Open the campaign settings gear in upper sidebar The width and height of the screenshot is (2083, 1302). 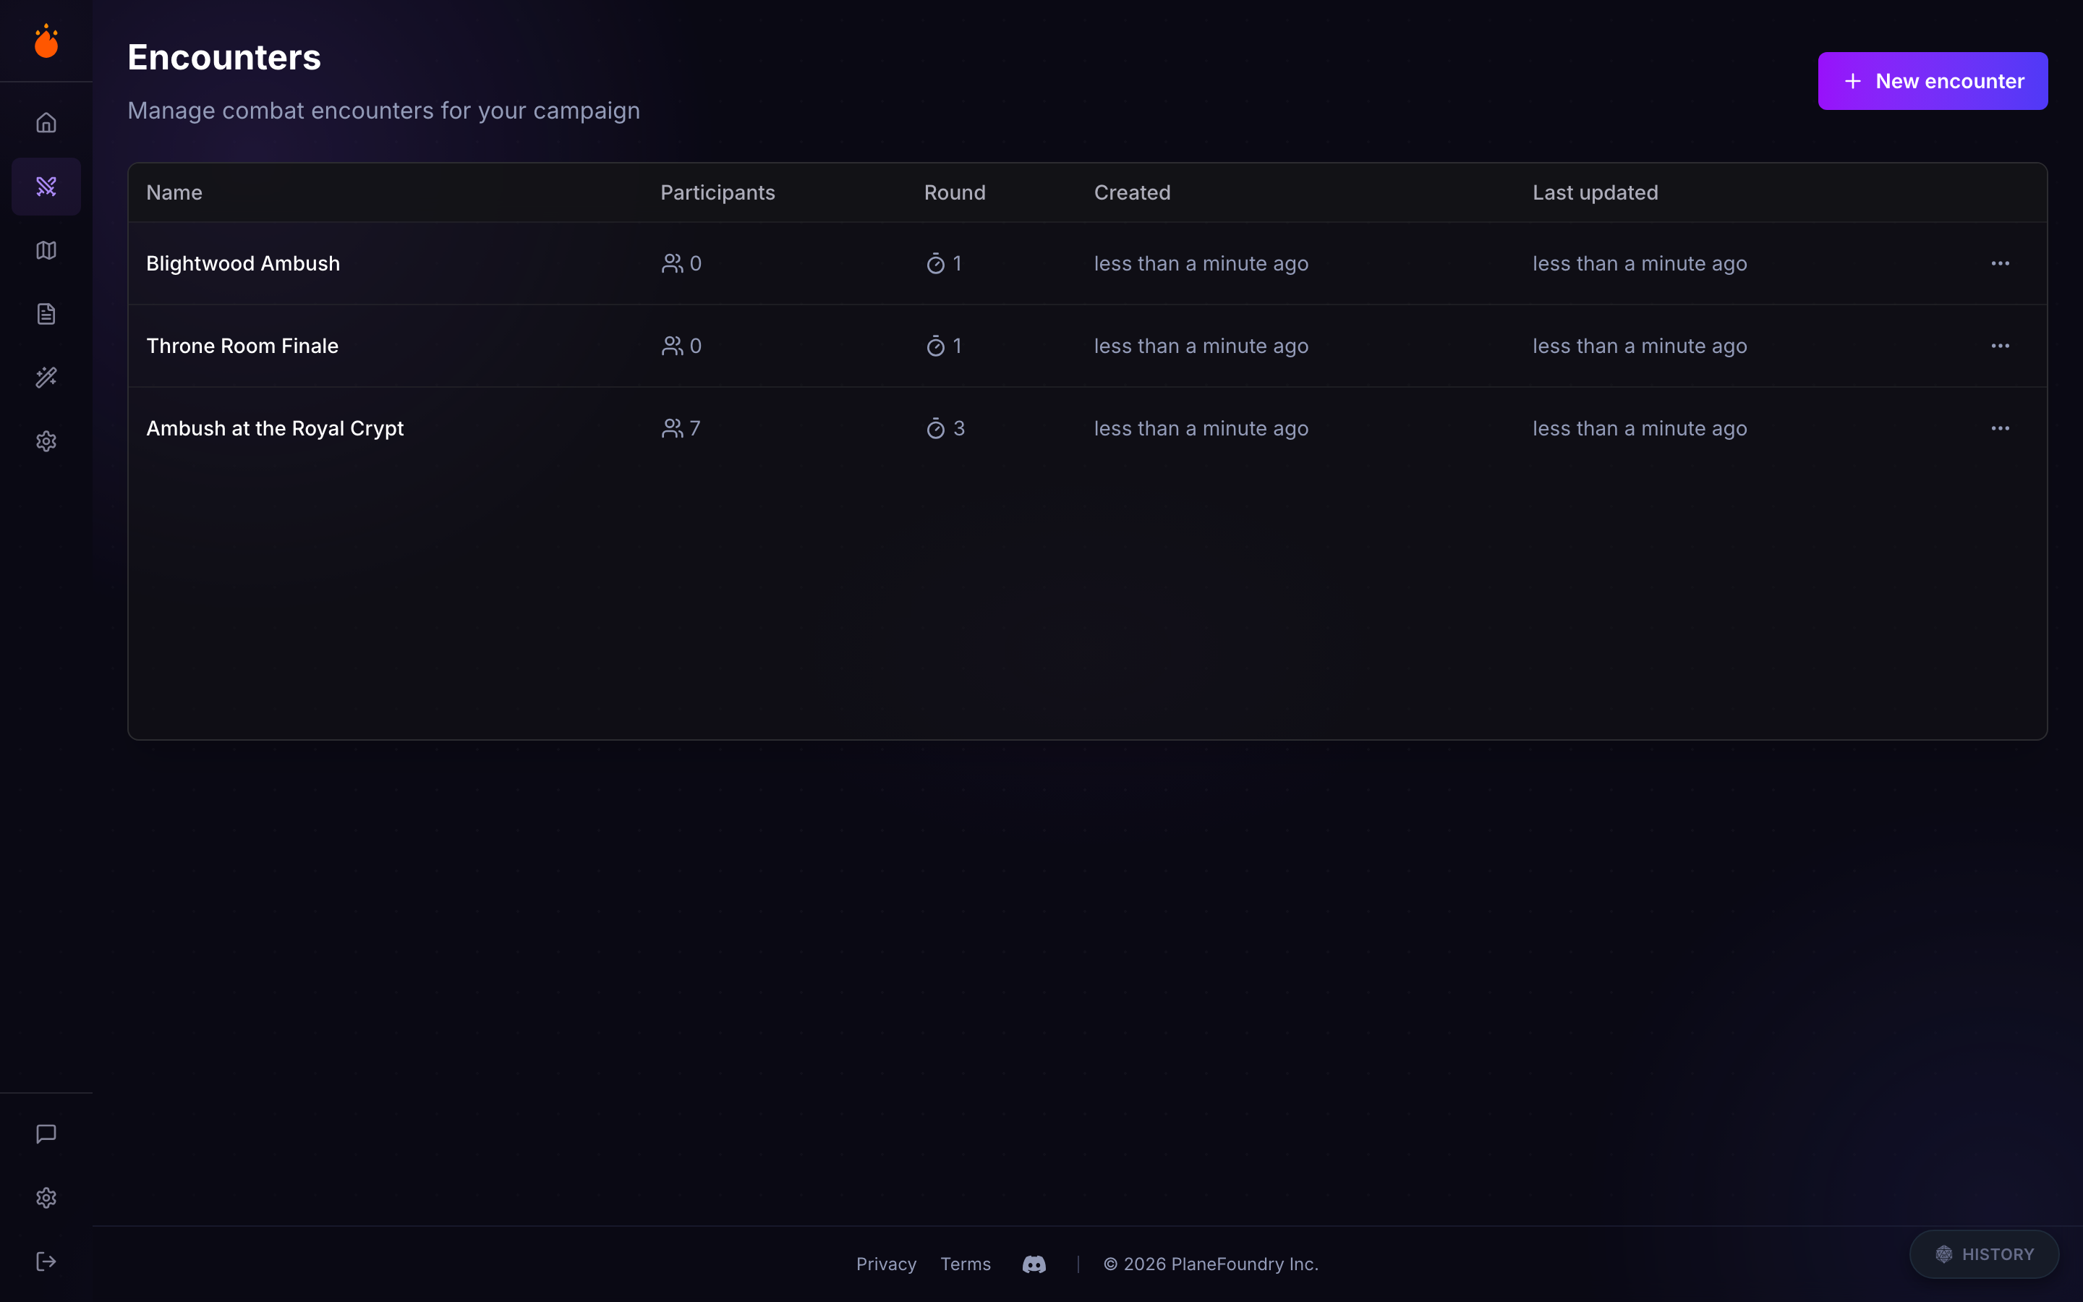46,441
